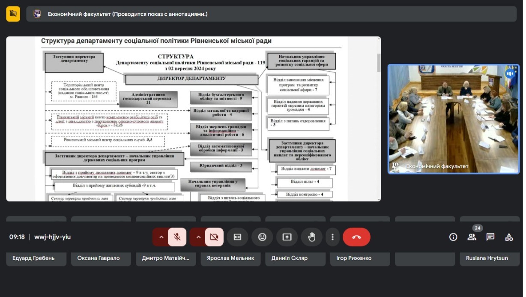Click 'Відділ загальної та кадрової роботи - 4'
Image resolution: width=526 pixels, height=297 pixels.
(x=221, y=113)
